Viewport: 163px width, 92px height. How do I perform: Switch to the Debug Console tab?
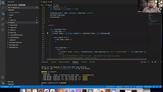[x=64, y=62]
